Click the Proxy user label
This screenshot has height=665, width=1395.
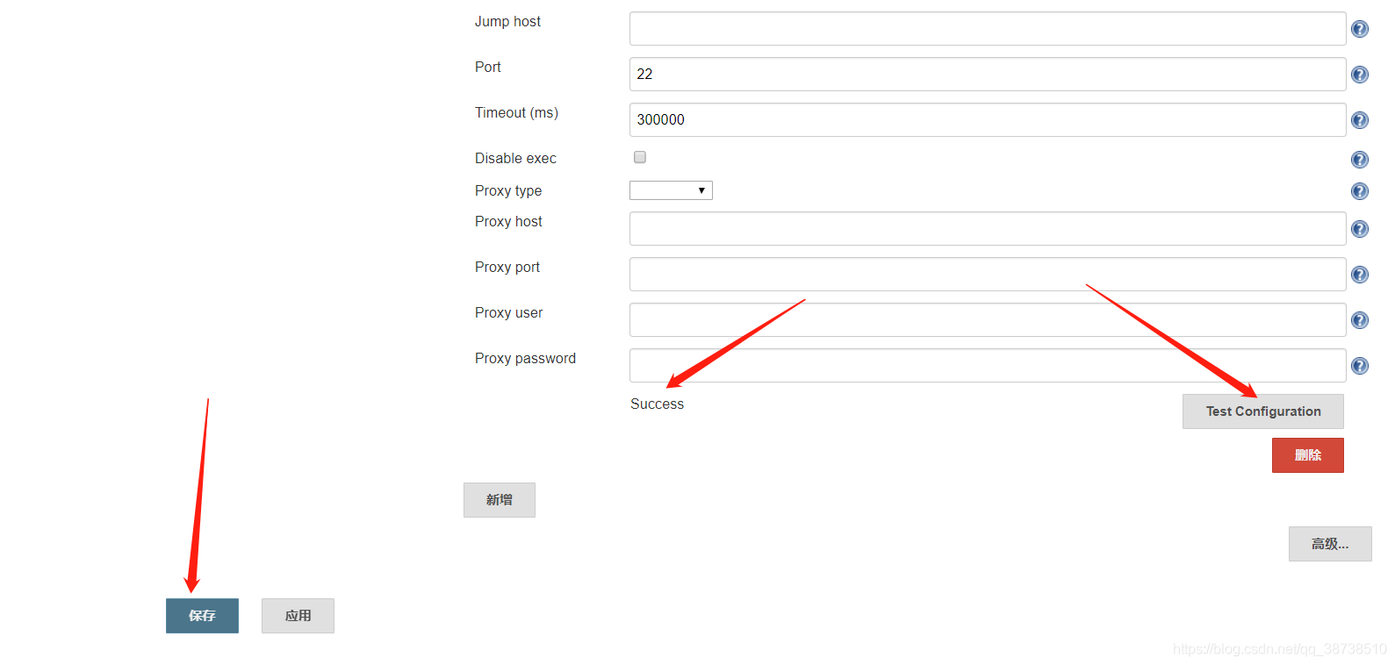pyautogui.click(x=508, y=313)
